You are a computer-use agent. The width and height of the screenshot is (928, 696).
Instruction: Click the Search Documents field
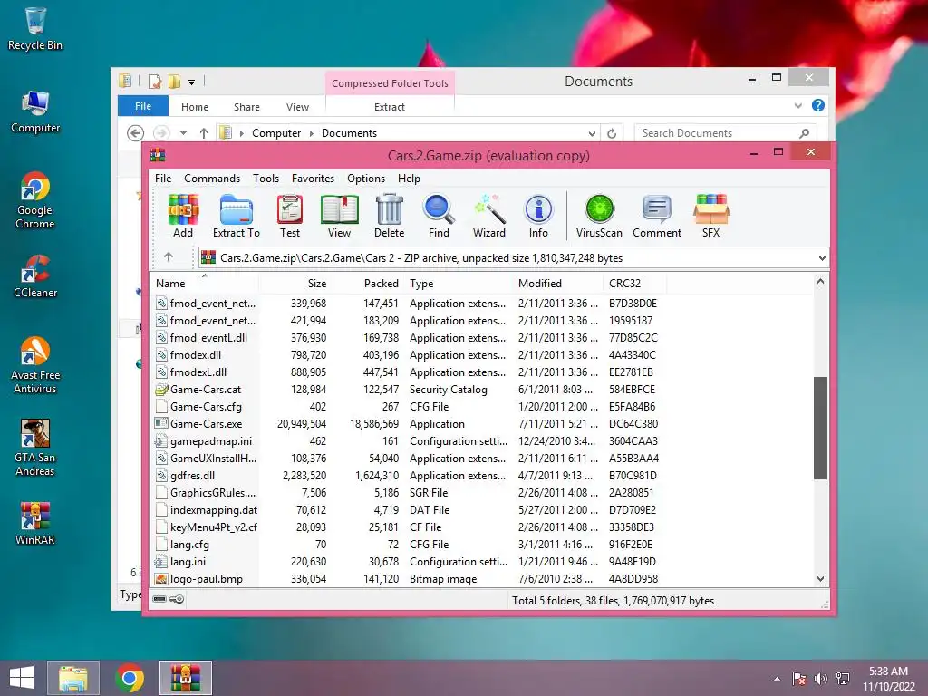coord(724,133)
